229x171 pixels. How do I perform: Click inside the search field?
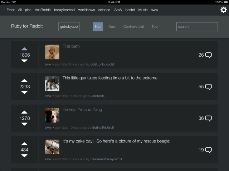click(197, 27)
